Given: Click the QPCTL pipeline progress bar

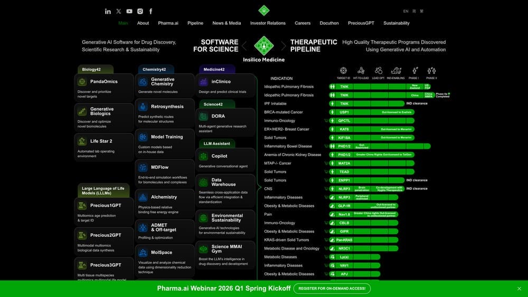Looking at the screenshot, I should (372, 121).
